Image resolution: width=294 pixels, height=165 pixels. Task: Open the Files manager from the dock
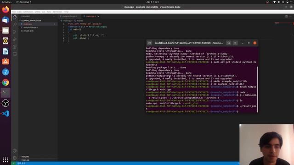click(x=6, y=30)
